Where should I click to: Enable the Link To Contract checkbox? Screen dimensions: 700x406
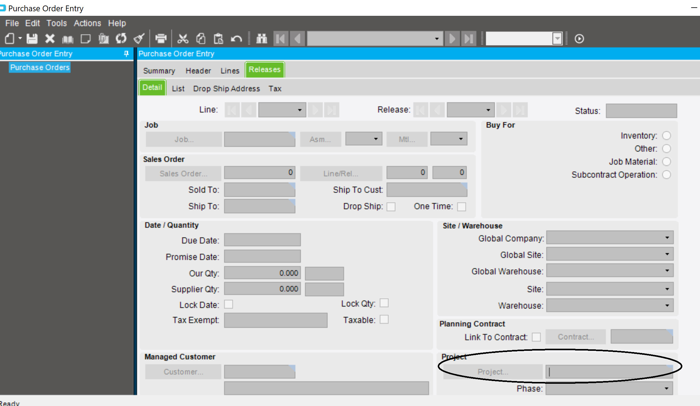click(x=536, y=337)
